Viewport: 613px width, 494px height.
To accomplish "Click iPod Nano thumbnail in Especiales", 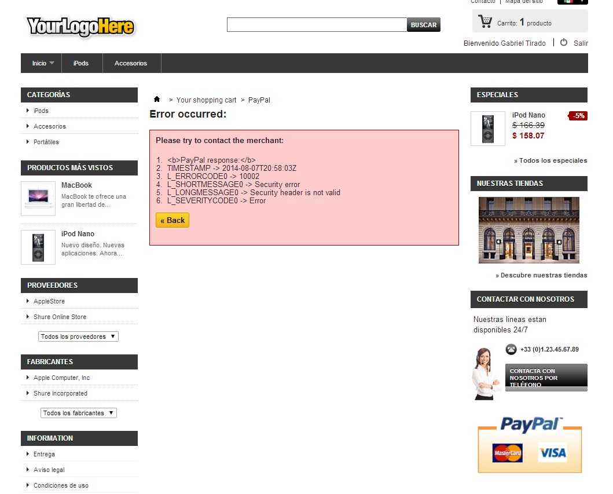I will click(x=488, y=129).
